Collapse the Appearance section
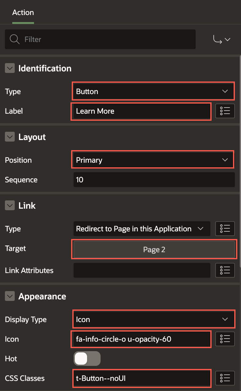The height and width of the screenshot is (391, 241). pos(10,296)
